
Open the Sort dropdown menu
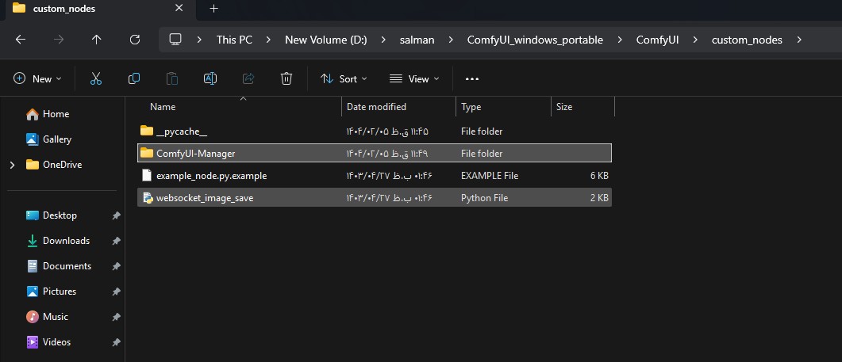[x=344, y=78]
